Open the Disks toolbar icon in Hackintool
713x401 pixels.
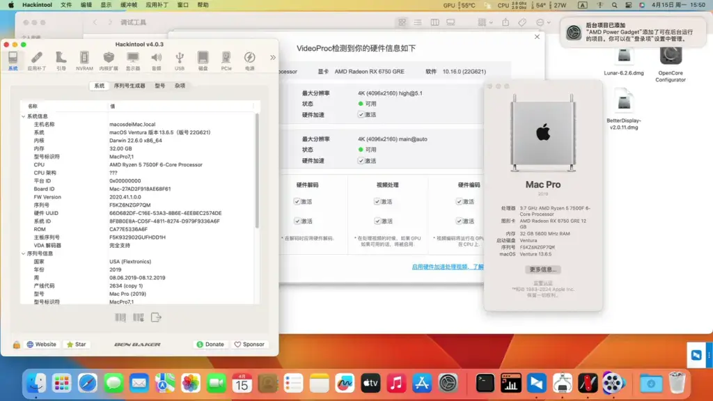[203, 61]
